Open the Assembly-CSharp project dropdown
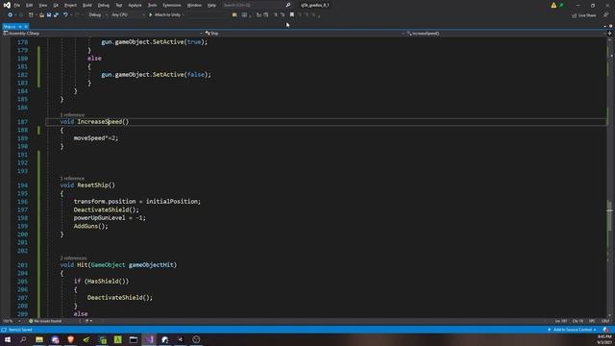This screenshot has width=615, height=346. (103, 34)
